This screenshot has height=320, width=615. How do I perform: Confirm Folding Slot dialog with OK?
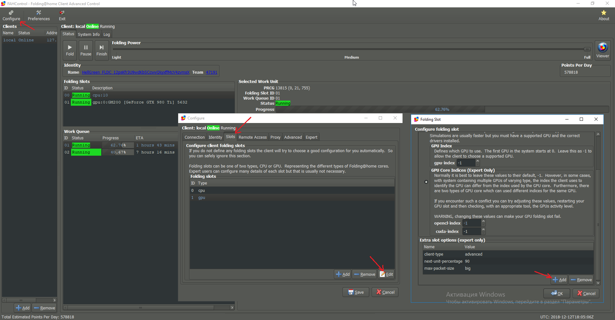point(557,293)
